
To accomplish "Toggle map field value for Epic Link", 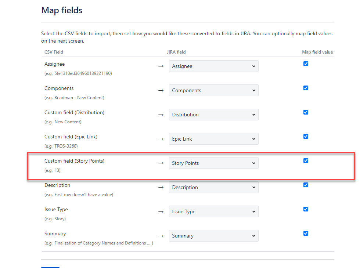I will coord(306,136).
